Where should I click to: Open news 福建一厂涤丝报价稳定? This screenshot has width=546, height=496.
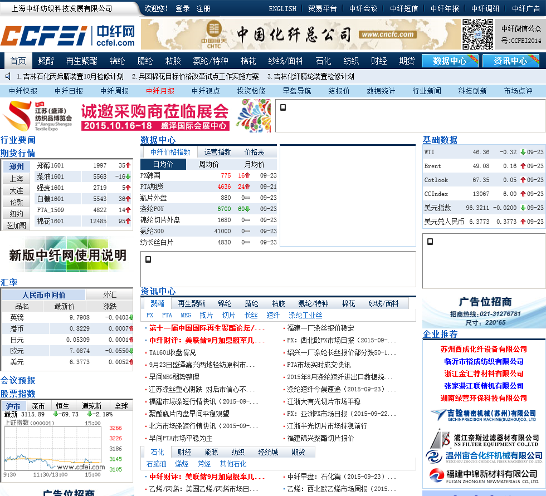click(x=320, y=328)
